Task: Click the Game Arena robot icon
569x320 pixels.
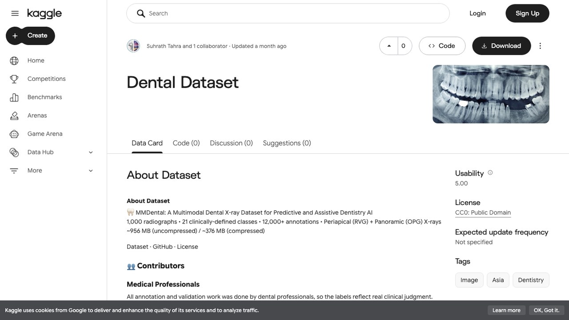Action: click(14, 134)
